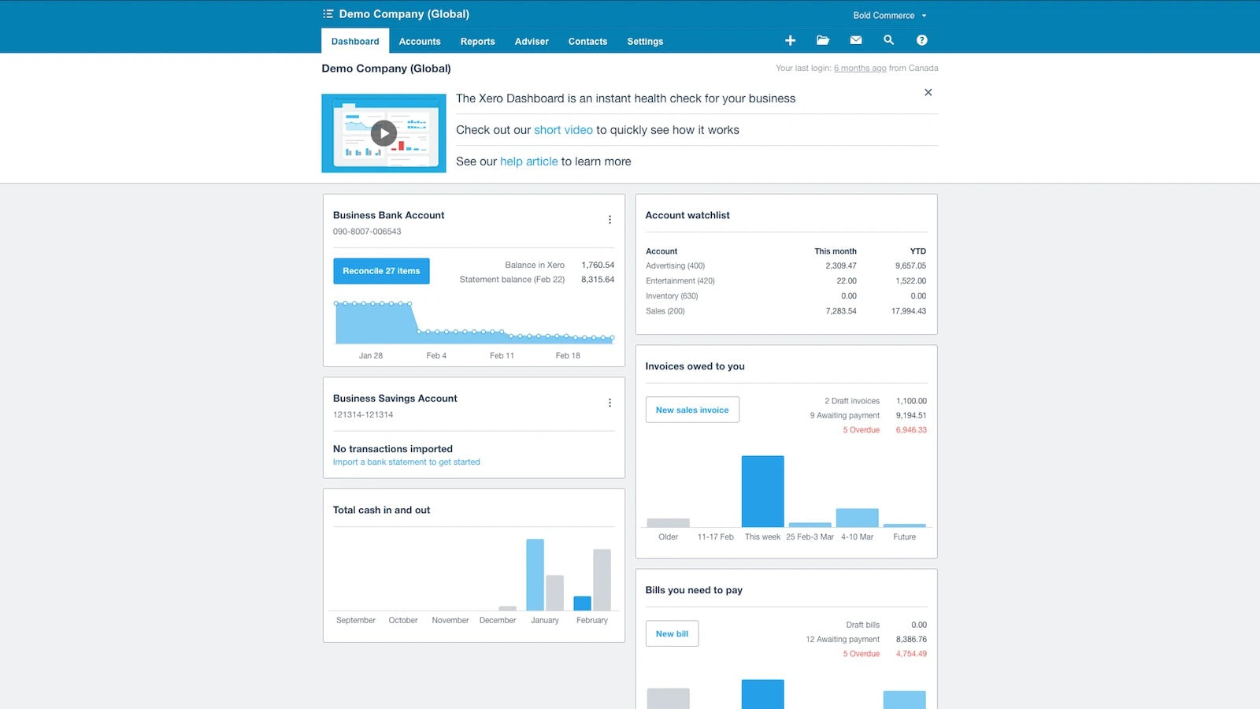The height and width of the screenshot is (709, 1260).
Task: Open the quick-add plus icon
Action: click(x=790, y=40)
